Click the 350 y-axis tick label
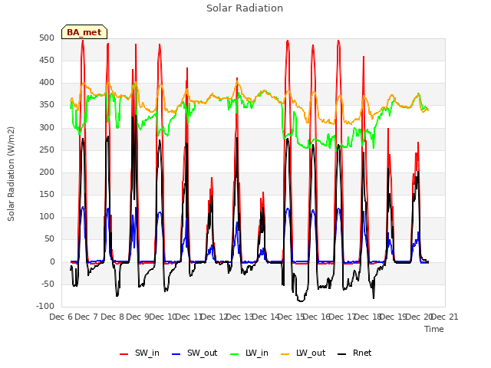This screenshot has width=491, height=368. (47, 105)
